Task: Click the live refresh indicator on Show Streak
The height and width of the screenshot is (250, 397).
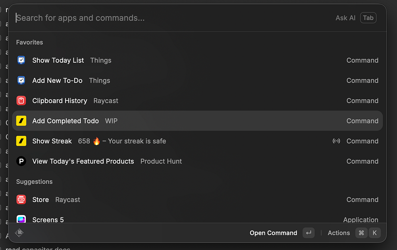Action: [x=336, y=141]
